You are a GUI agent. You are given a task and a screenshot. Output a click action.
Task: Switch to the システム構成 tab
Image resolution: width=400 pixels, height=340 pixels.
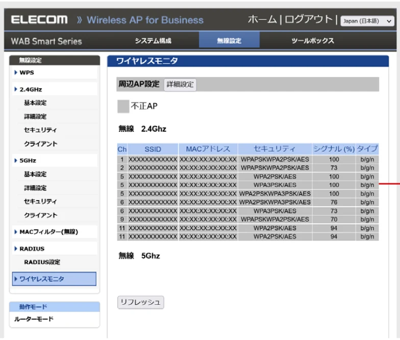click(153, 41)
